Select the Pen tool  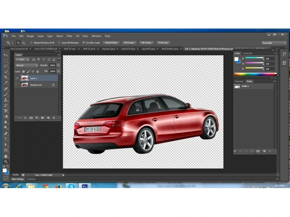click(6, 133)
